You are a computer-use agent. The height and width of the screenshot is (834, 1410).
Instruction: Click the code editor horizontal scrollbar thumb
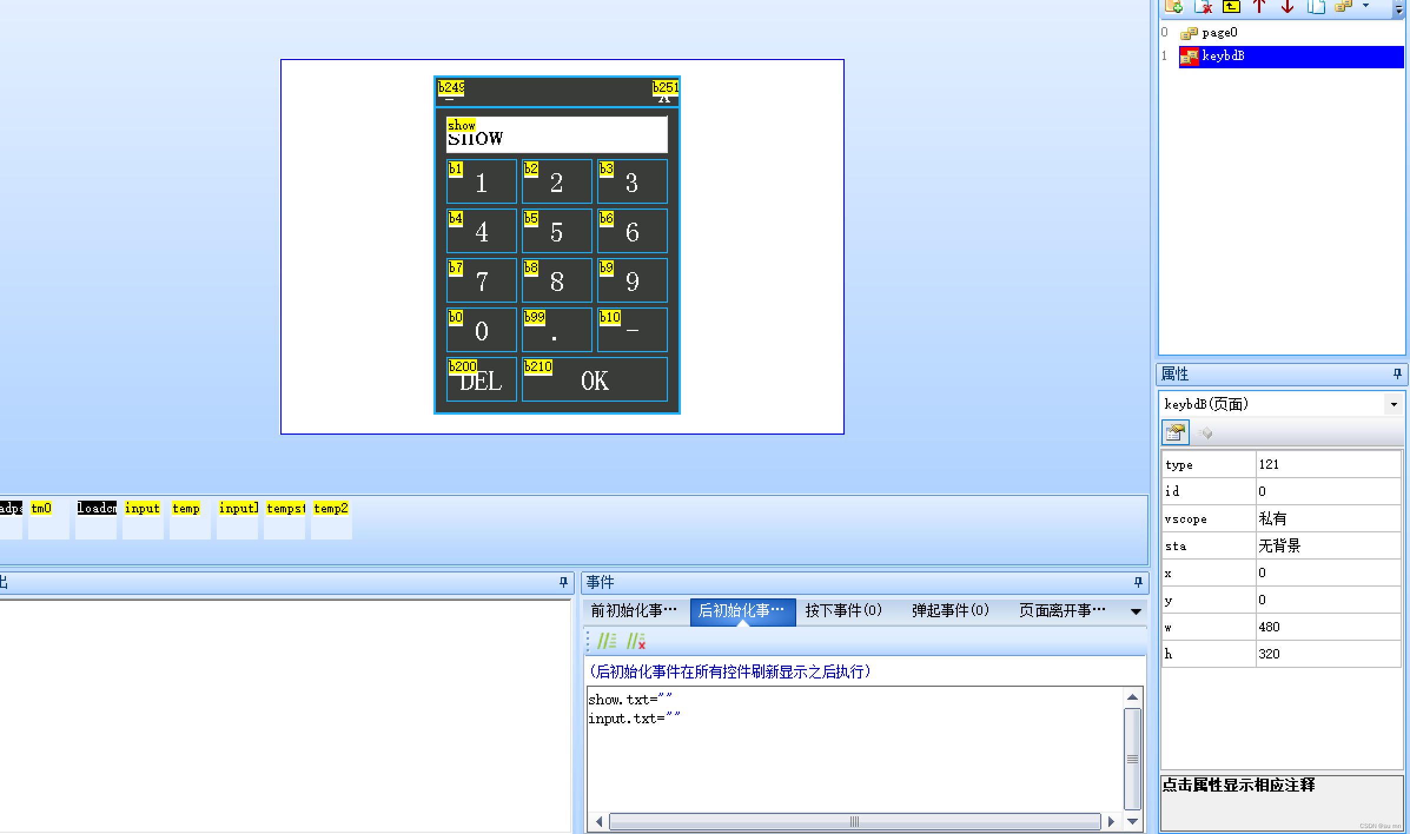tap(855, 821)
